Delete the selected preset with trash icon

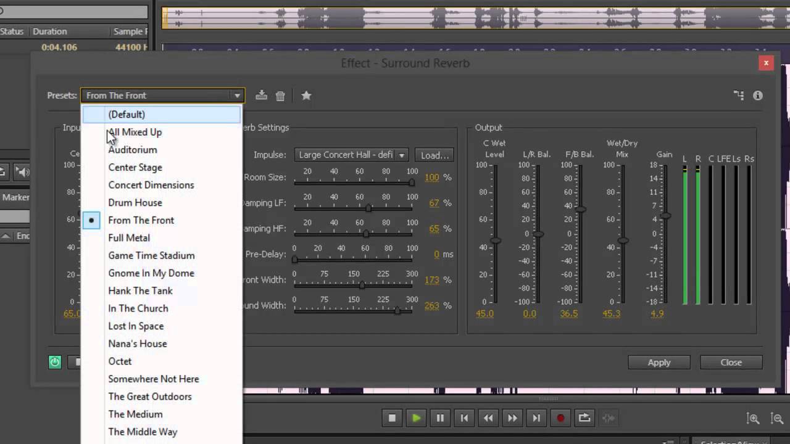tap(280, 96)
